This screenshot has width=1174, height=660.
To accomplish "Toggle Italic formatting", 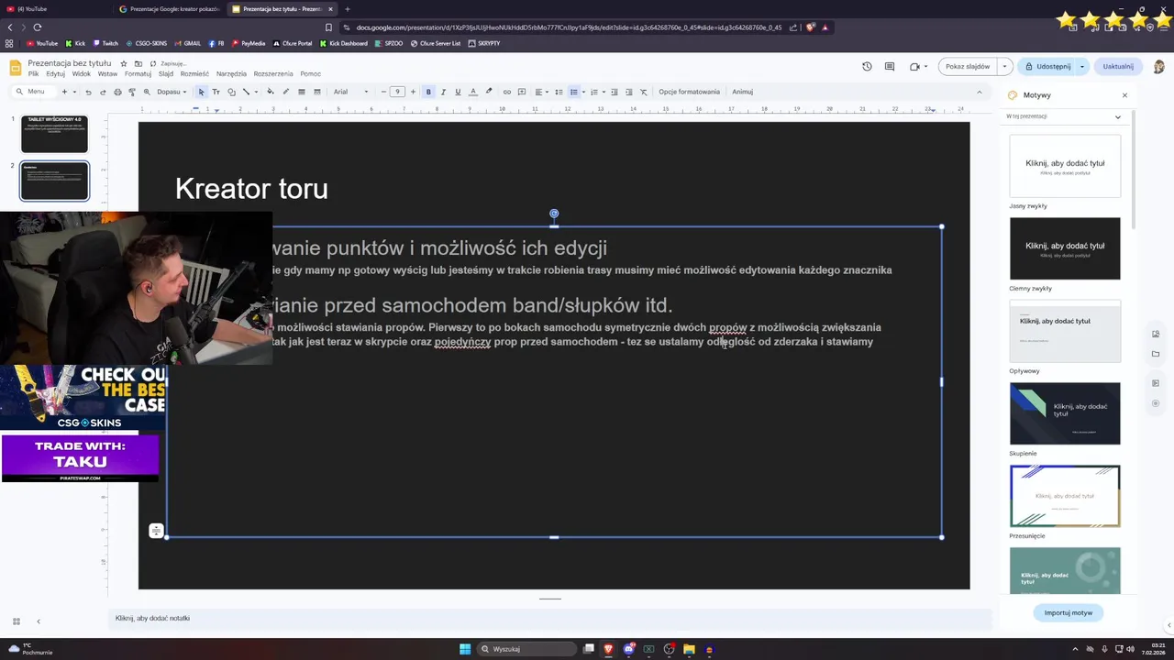I will [443, 92].
